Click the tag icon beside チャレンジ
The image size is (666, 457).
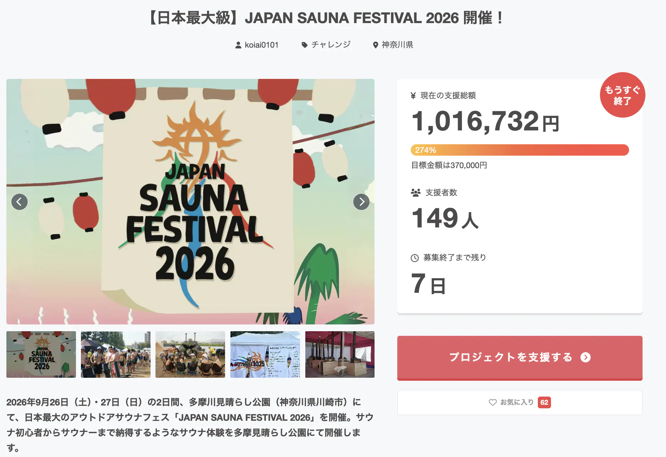(x=304, y=45)
